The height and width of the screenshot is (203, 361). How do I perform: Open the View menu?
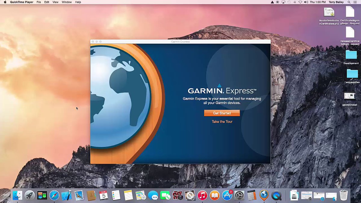(x=55, y=2)
